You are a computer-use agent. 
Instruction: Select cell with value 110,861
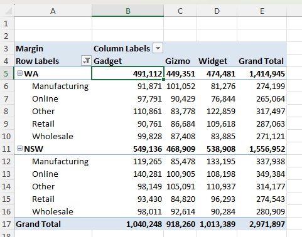[x=127, y=111]
